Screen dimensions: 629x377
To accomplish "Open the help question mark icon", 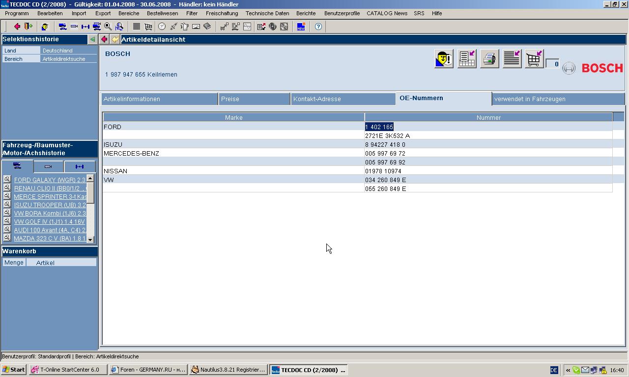I will click(x=318, y=27).
